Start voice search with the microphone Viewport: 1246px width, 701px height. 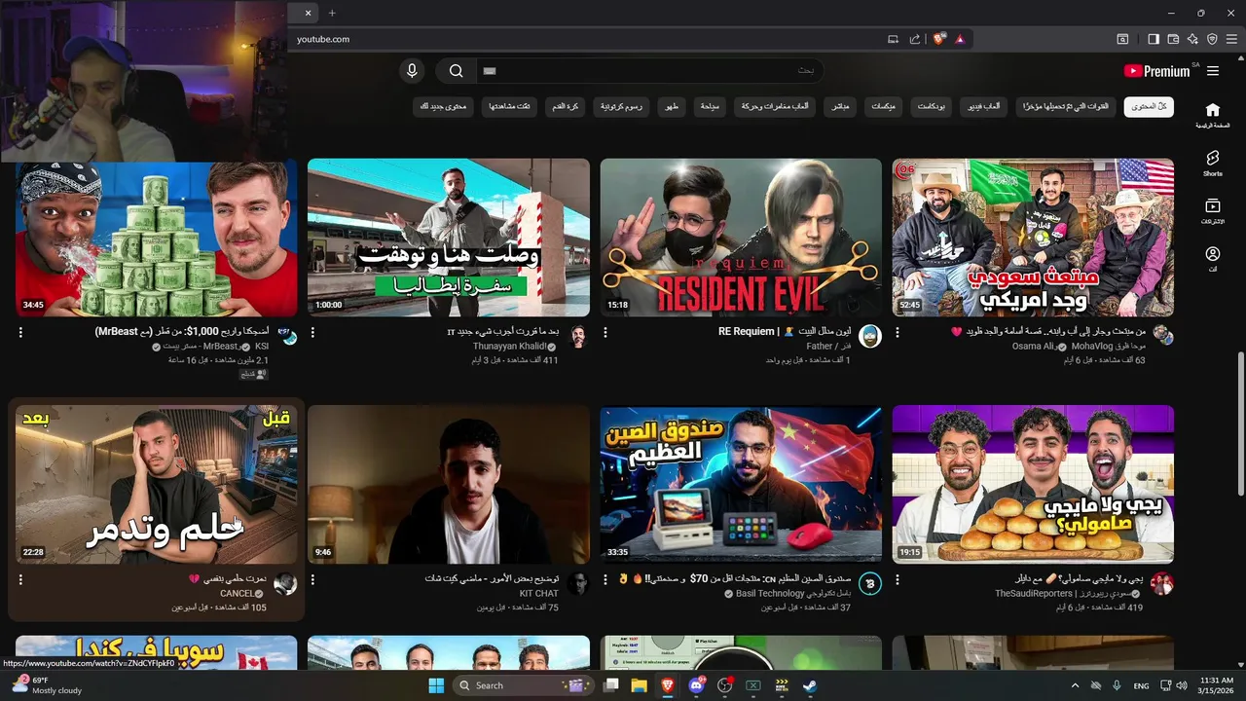(x=412, y=70)
